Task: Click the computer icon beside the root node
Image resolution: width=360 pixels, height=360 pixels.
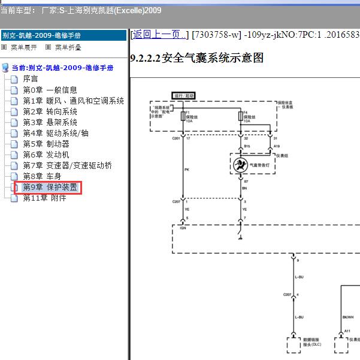Action: [5, 68]
